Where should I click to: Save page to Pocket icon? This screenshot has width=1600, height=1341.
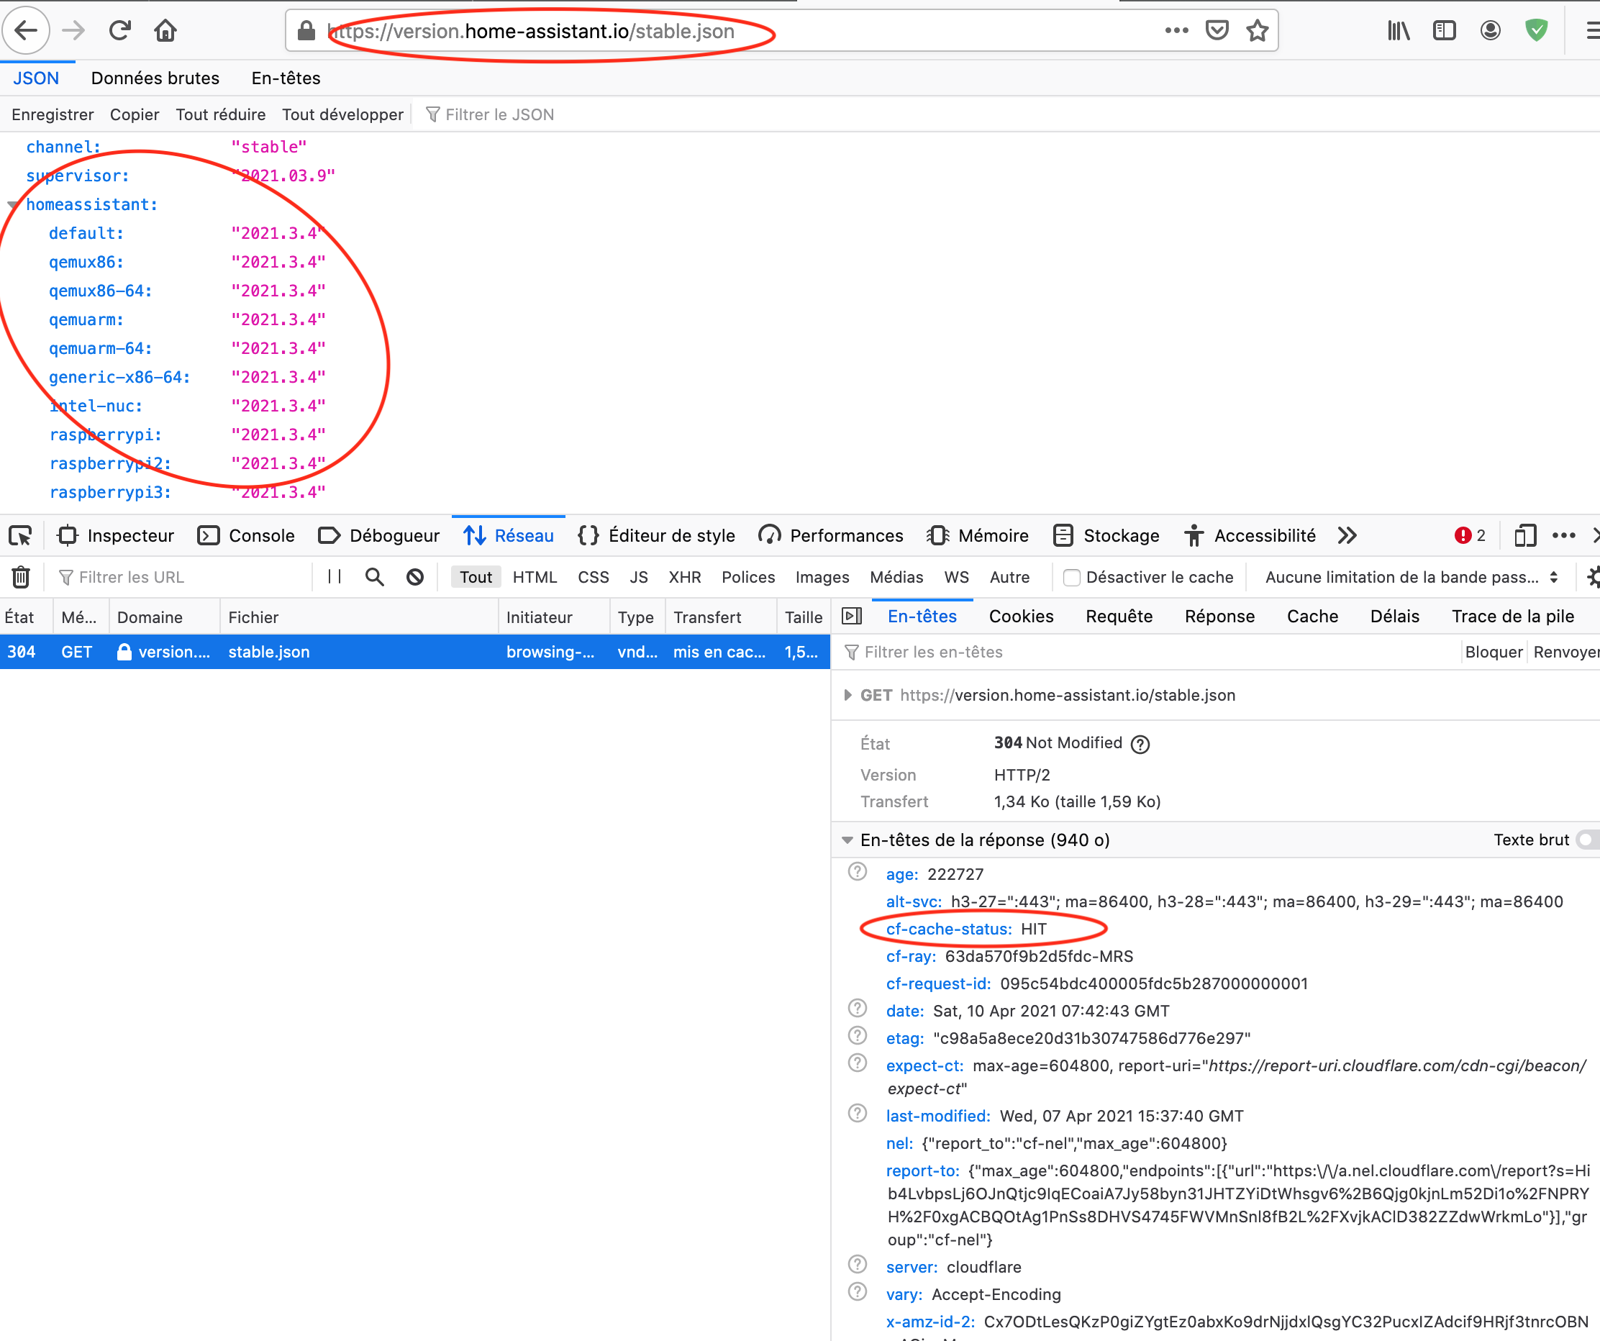tap(1217, 30)
